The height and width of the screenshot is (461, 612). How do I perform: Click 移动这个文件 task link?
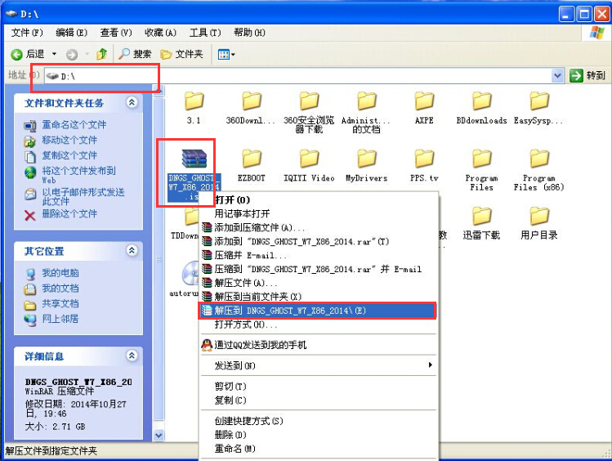click(x=69, y=140)
